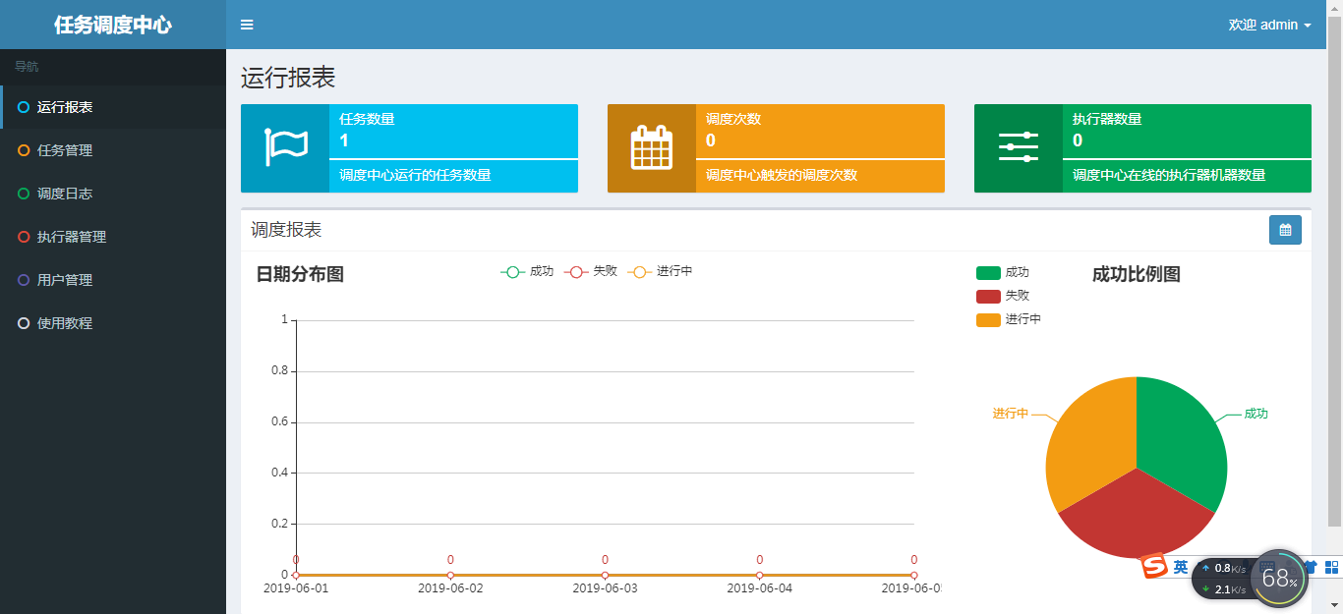
Task: Click the green circle icon beside 调度日志
Action: 24,194
